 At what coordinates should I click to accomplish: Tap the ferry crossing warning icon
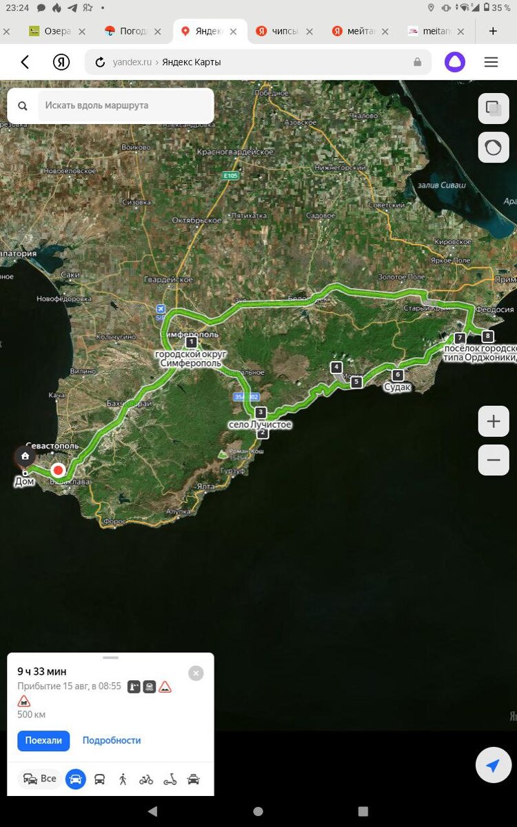[149, 686]
